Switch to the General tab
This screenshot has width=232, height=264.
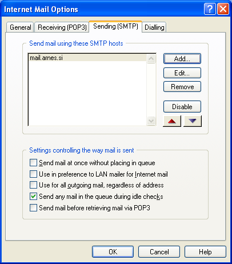click(20, 27)
